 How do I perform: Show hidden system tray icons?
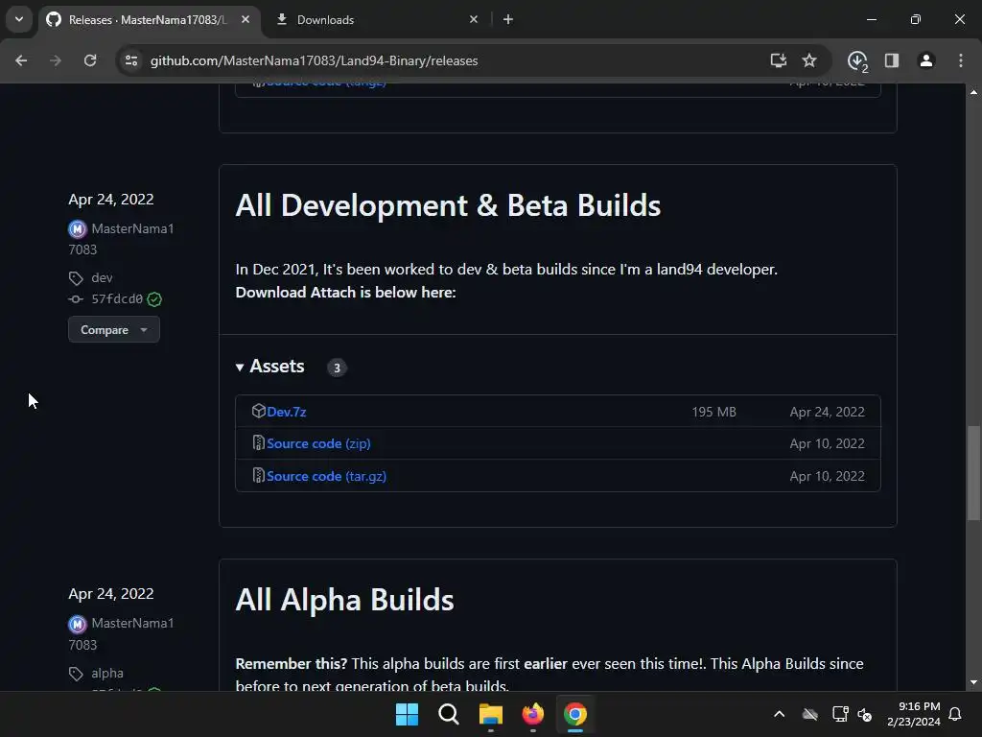[x=779, y=714]
